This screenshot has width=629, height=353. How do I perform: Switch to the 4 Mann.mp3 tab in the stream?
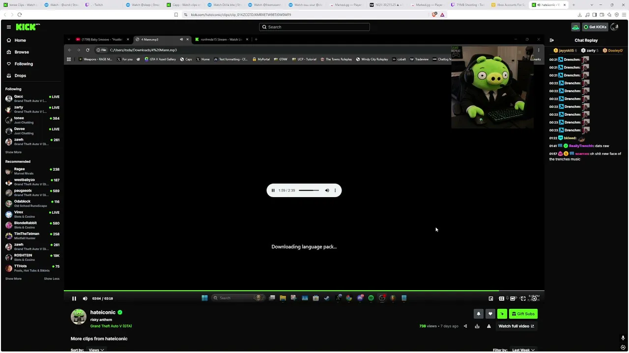(162, 39)
